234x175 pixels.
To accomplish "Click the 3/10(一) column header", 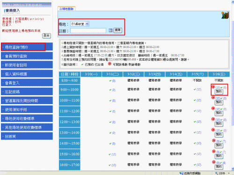I will pyautogui.click(x=91, y=74).
